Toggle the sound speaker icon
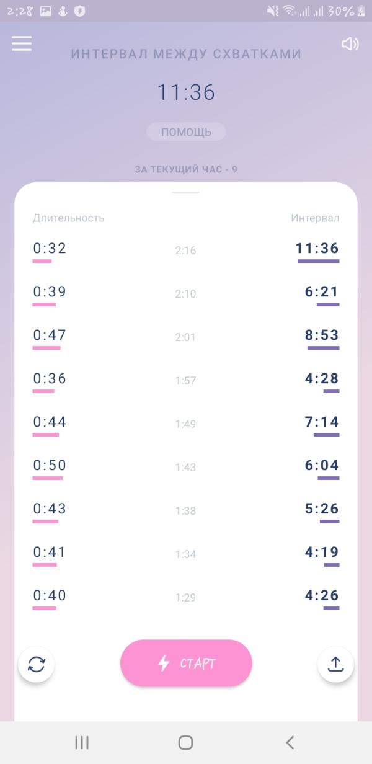Screen dimensions: 372x764 (x=350, y=43)
